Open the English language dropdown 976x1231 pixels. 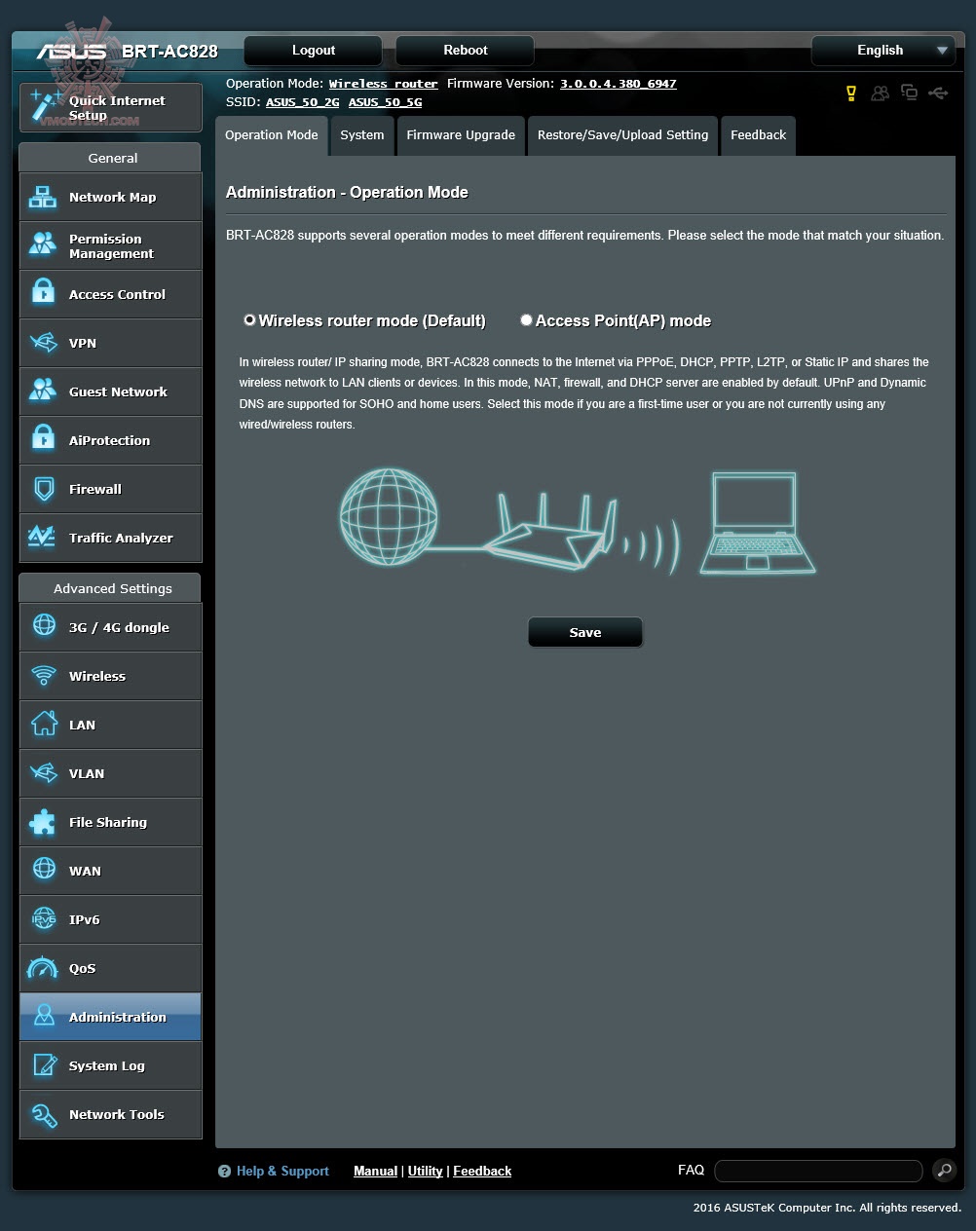(882, 51)
